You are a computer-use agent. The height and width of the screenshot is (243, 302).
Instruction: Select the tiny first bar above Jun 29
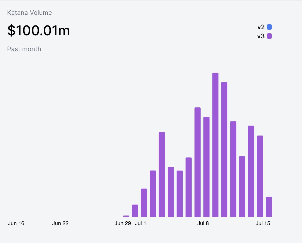pyautogui.click(x=126, y=216)
